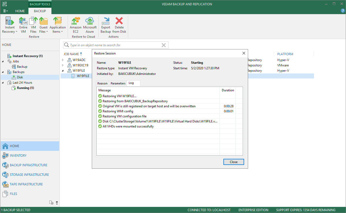
Task: Select Instant Recovery (1) tree node
Action: (x=28, y=56)
